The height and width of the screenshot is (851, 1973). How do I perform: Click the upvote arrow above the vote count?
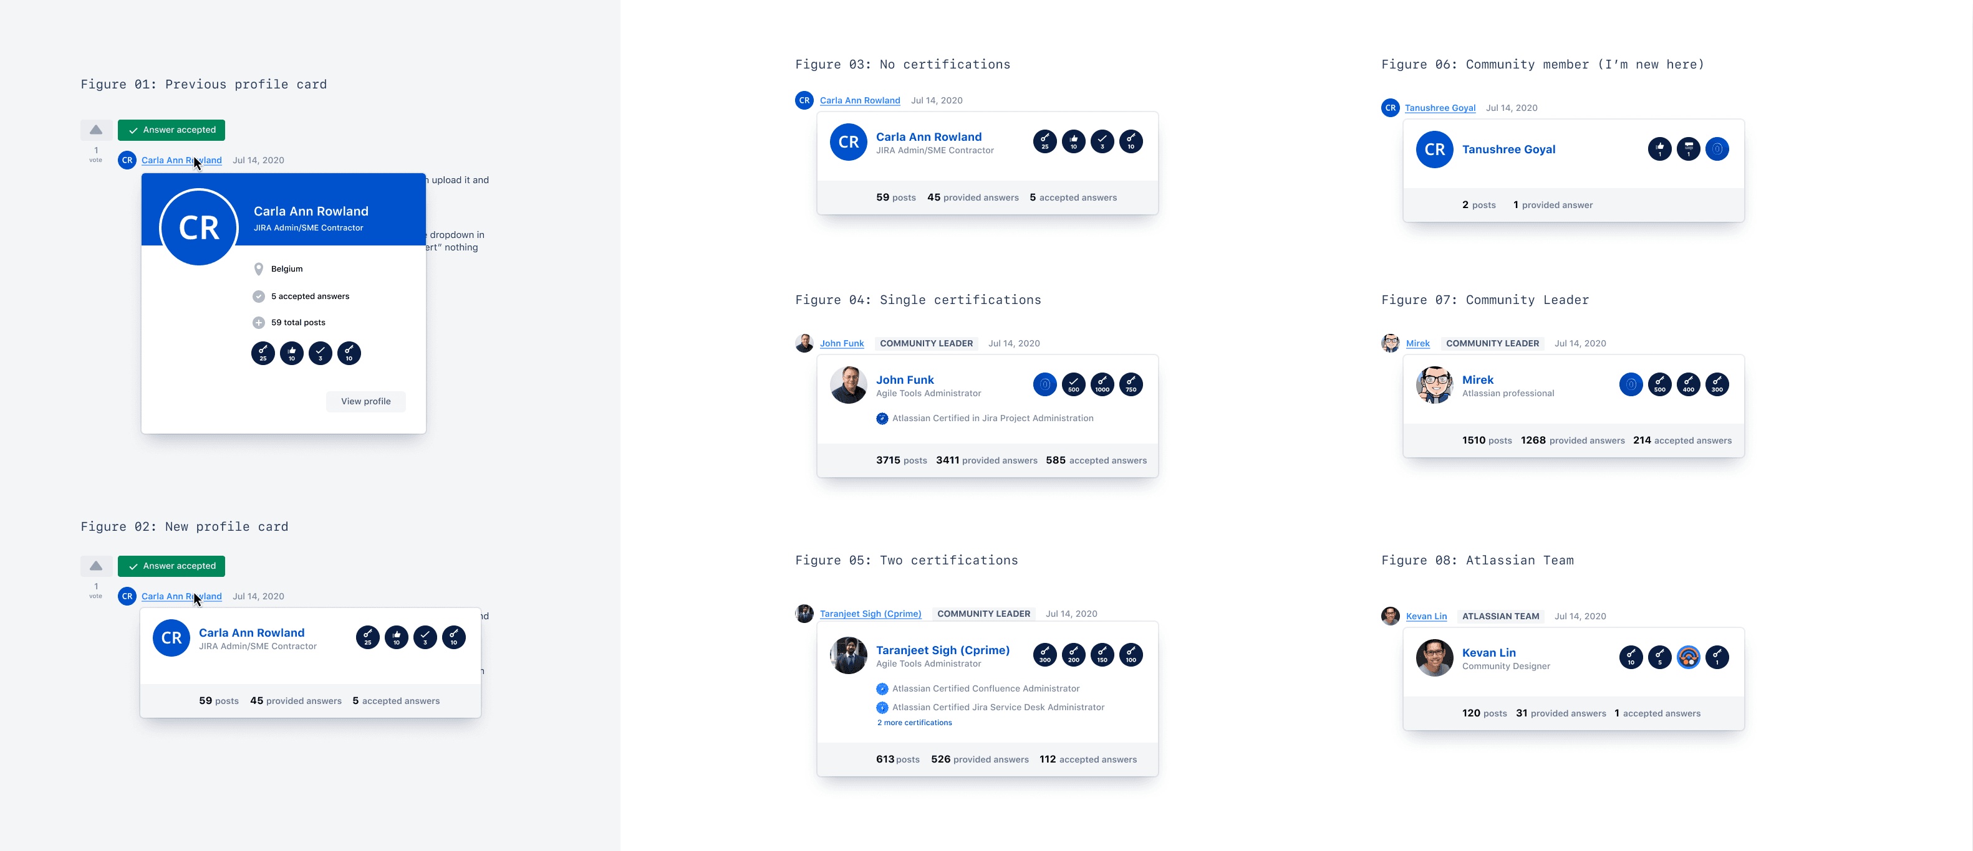point(96,130)
